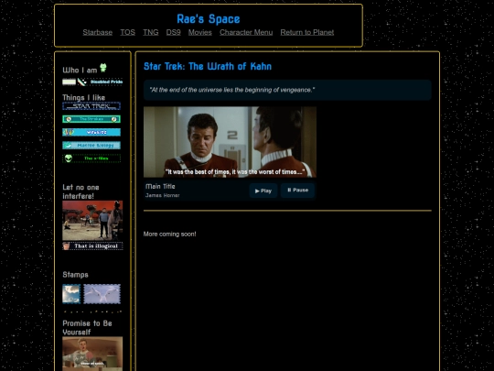Click the Promise to Be Yourself image
Image resolution: width=494 pixels, height=371 pixels.
[92, 354]
